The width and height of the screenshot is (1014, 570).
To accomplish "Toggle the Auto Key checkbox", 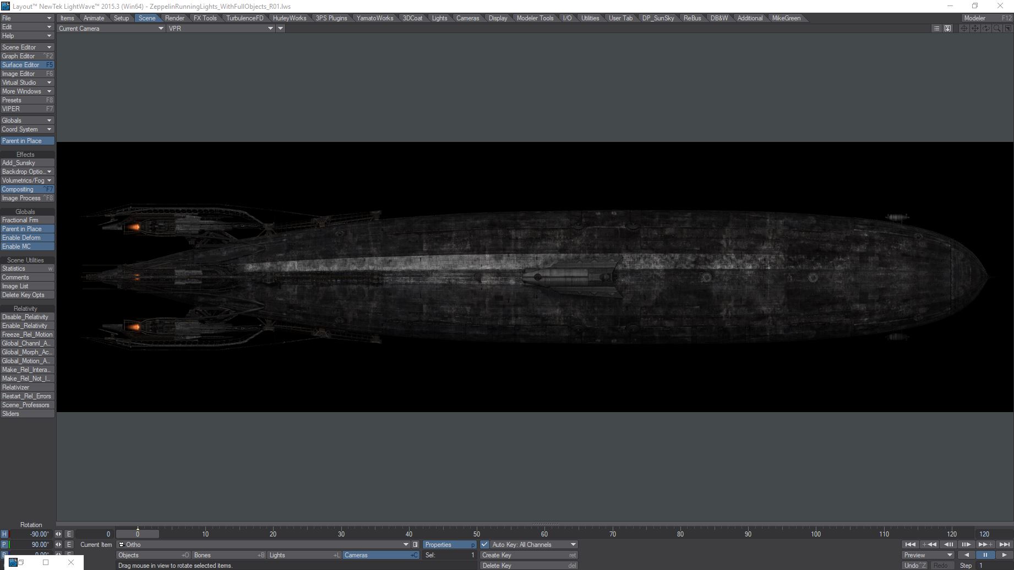I will (x=484, y=545).
